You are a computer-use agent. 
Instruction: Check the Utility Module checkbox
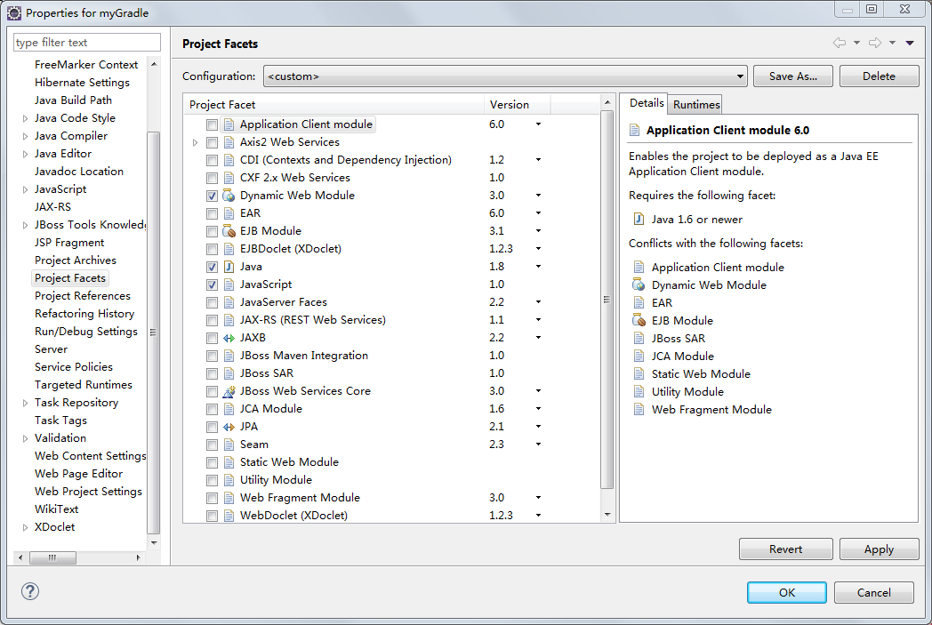point(212,481)
